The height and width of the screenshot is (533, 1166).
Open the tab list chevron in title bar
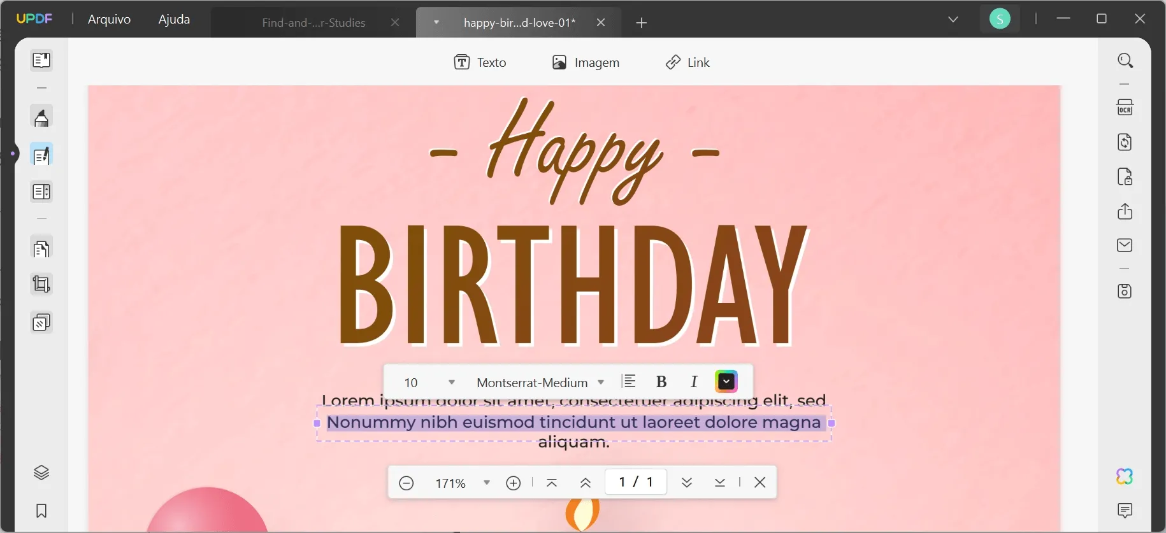point(953,19)
